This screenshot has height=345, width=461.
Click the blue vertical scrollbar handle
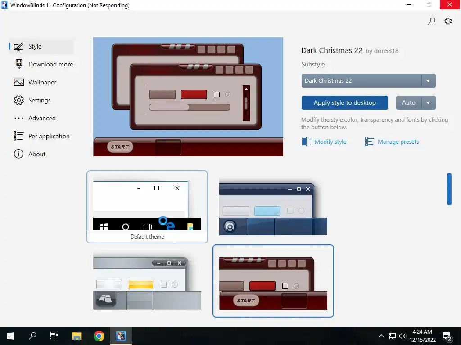(449, 189)
